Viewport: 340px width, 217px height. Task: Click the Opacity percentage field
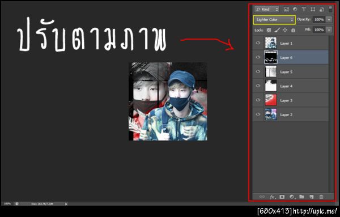point(318,19)
